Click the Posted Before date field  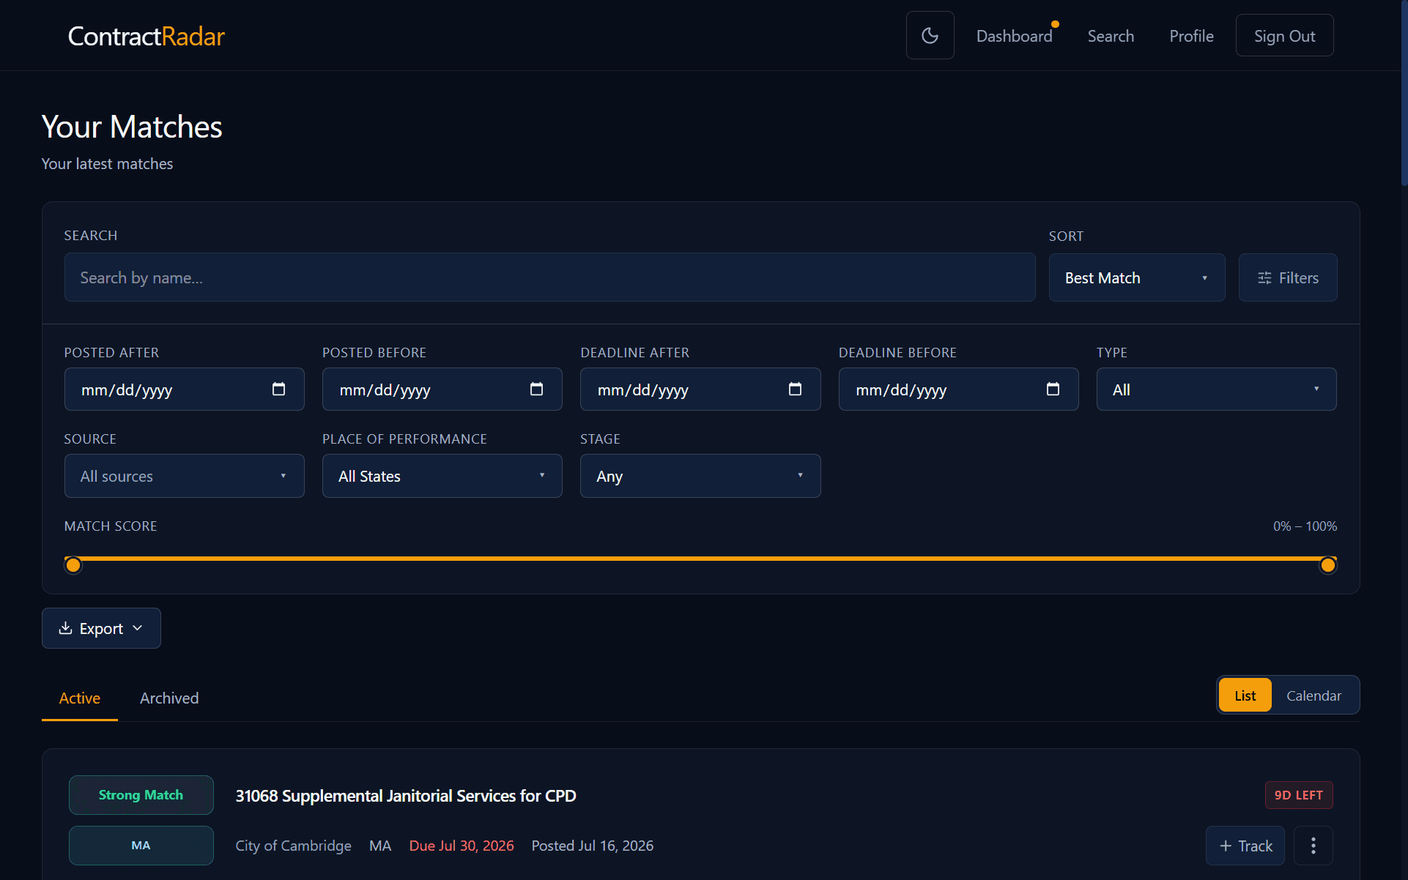[x=442, y=389]
